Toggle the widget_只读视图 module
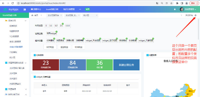200x97 pixels. (146, 41)
